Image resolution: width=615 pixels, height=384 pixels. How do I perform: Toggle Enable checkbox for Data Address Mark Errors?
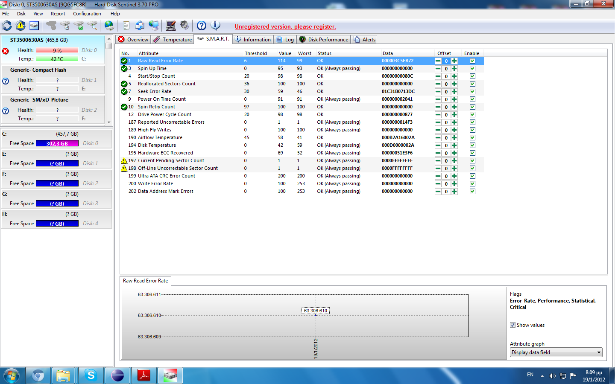click(x=472, y=192)
